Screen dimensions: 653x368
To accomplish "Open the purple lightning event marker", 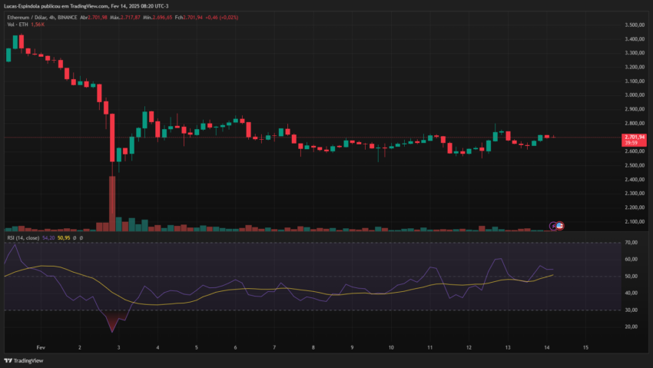I will coord(553,226).
